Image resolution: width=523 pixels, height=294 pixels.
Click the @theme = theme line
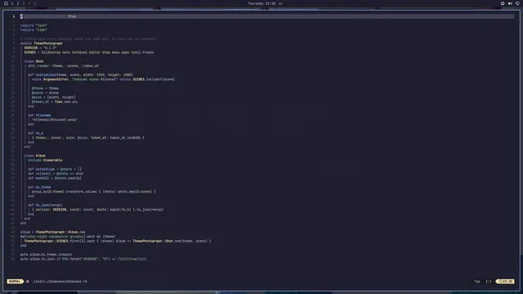click(45, 88)
